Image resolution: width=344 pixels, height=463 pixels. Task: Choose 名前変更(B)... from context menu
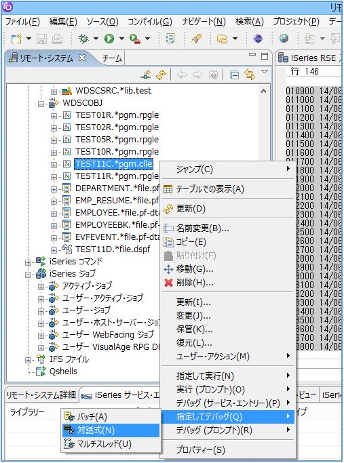click(x=228, y=228)
